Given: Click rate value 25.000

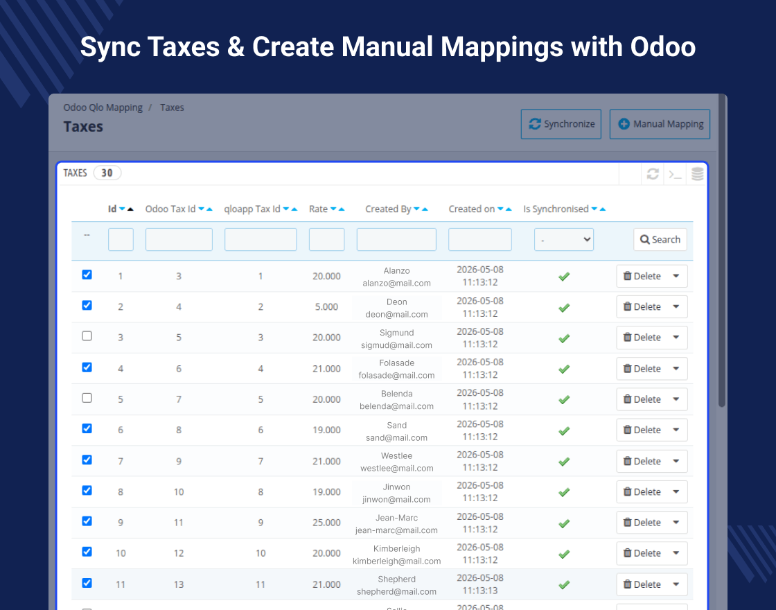Looking at the screenshot, I should (x=326, y=523).
